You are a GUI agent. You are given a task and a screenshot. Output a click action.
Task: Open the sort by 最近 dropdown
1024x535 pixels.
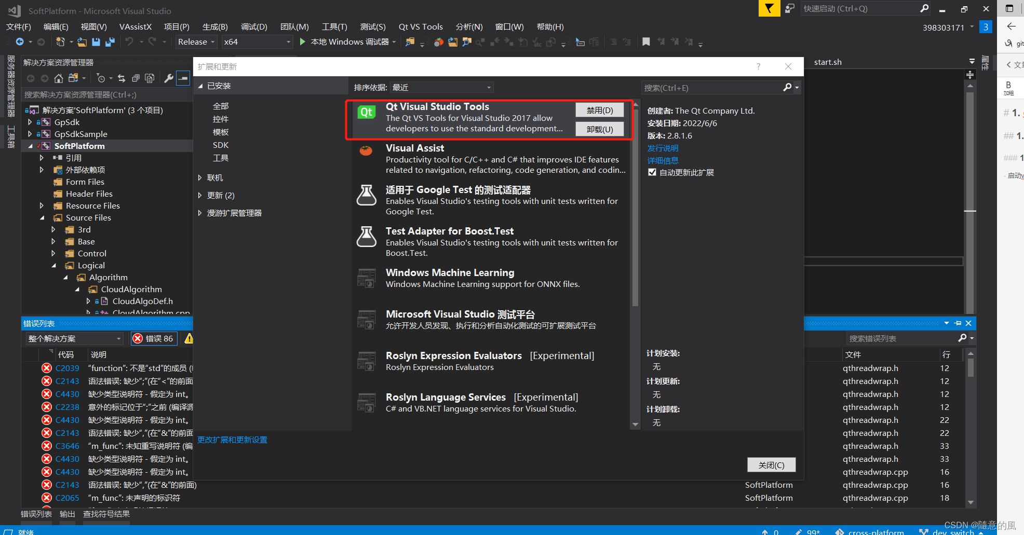(x=441, y=87)
